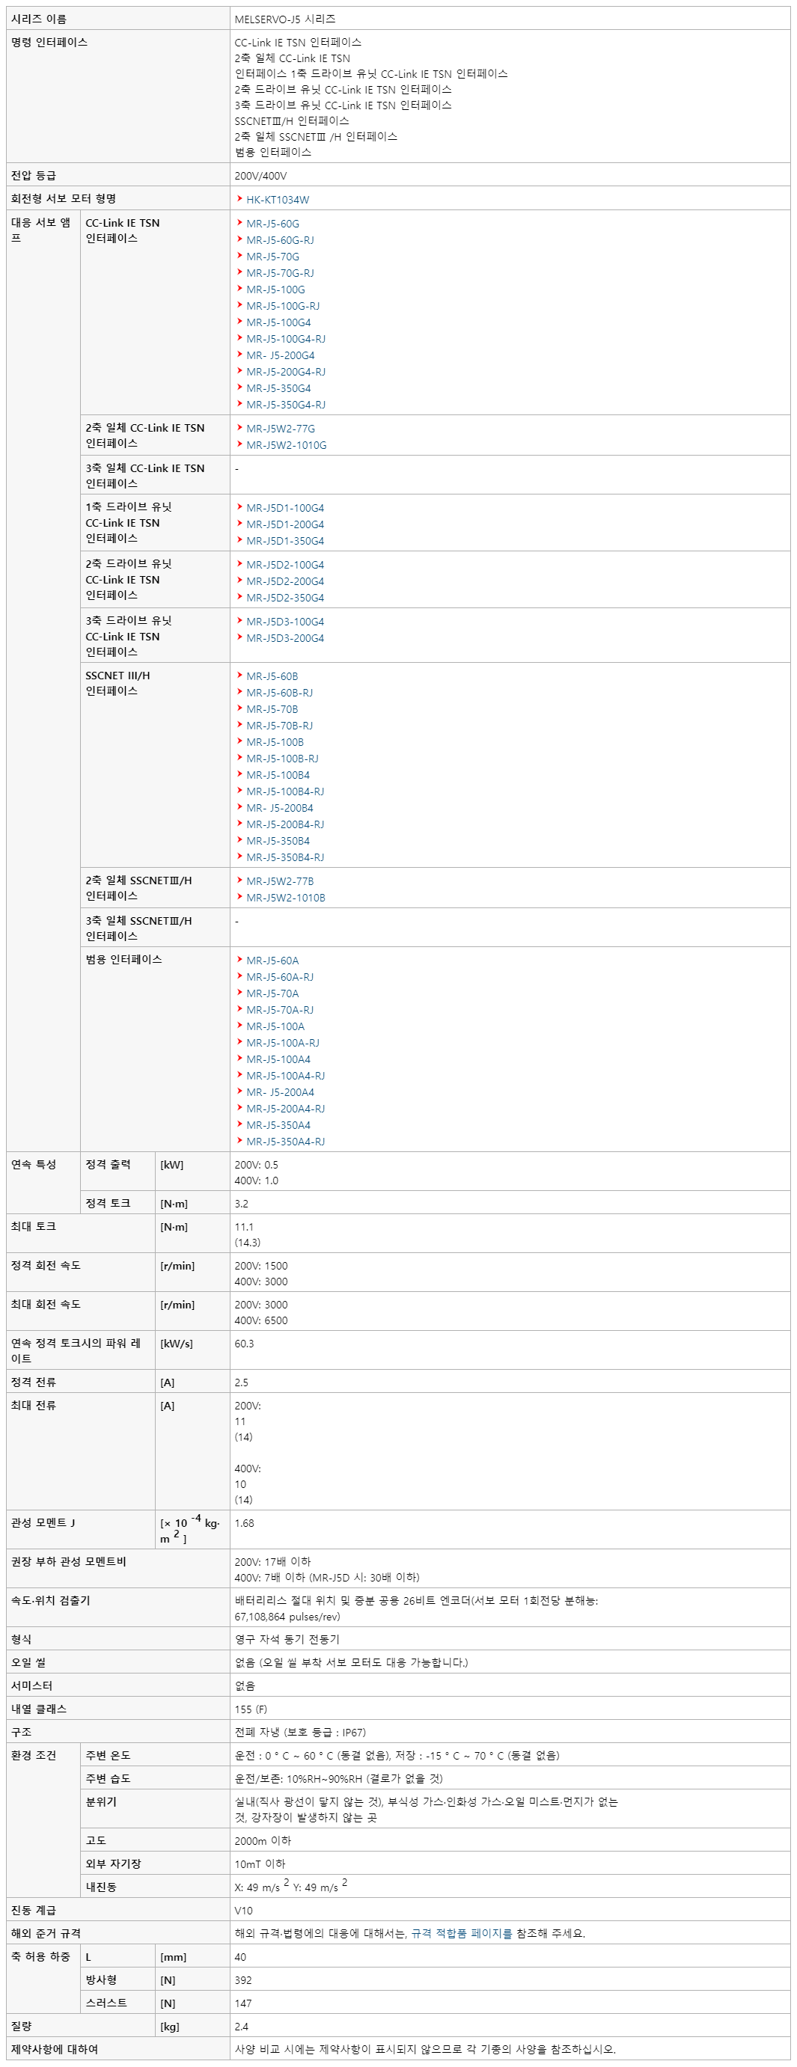
Task: Click the MR-J5-60B-RJ link
Action: coord(279,693)
